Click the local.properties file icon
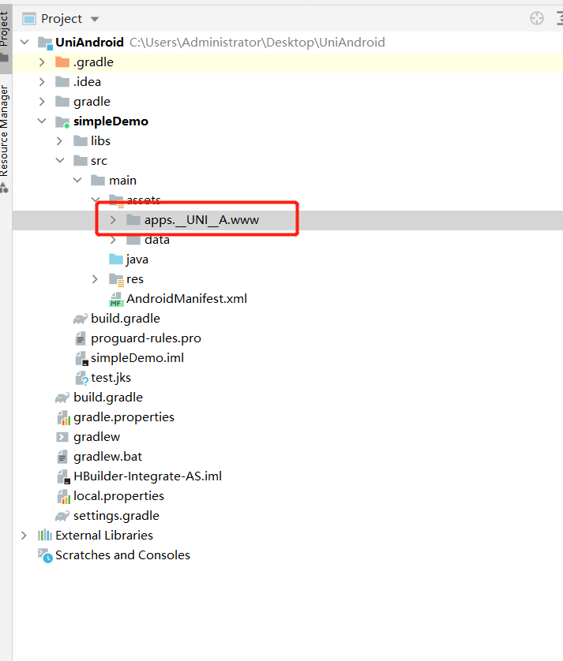The height and width of the screenshot is (661, 563). coord(63,497)
